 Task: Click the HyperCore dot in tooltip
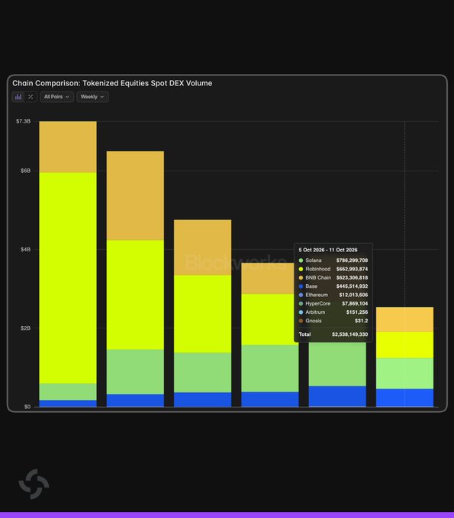[x=301, y=303]
